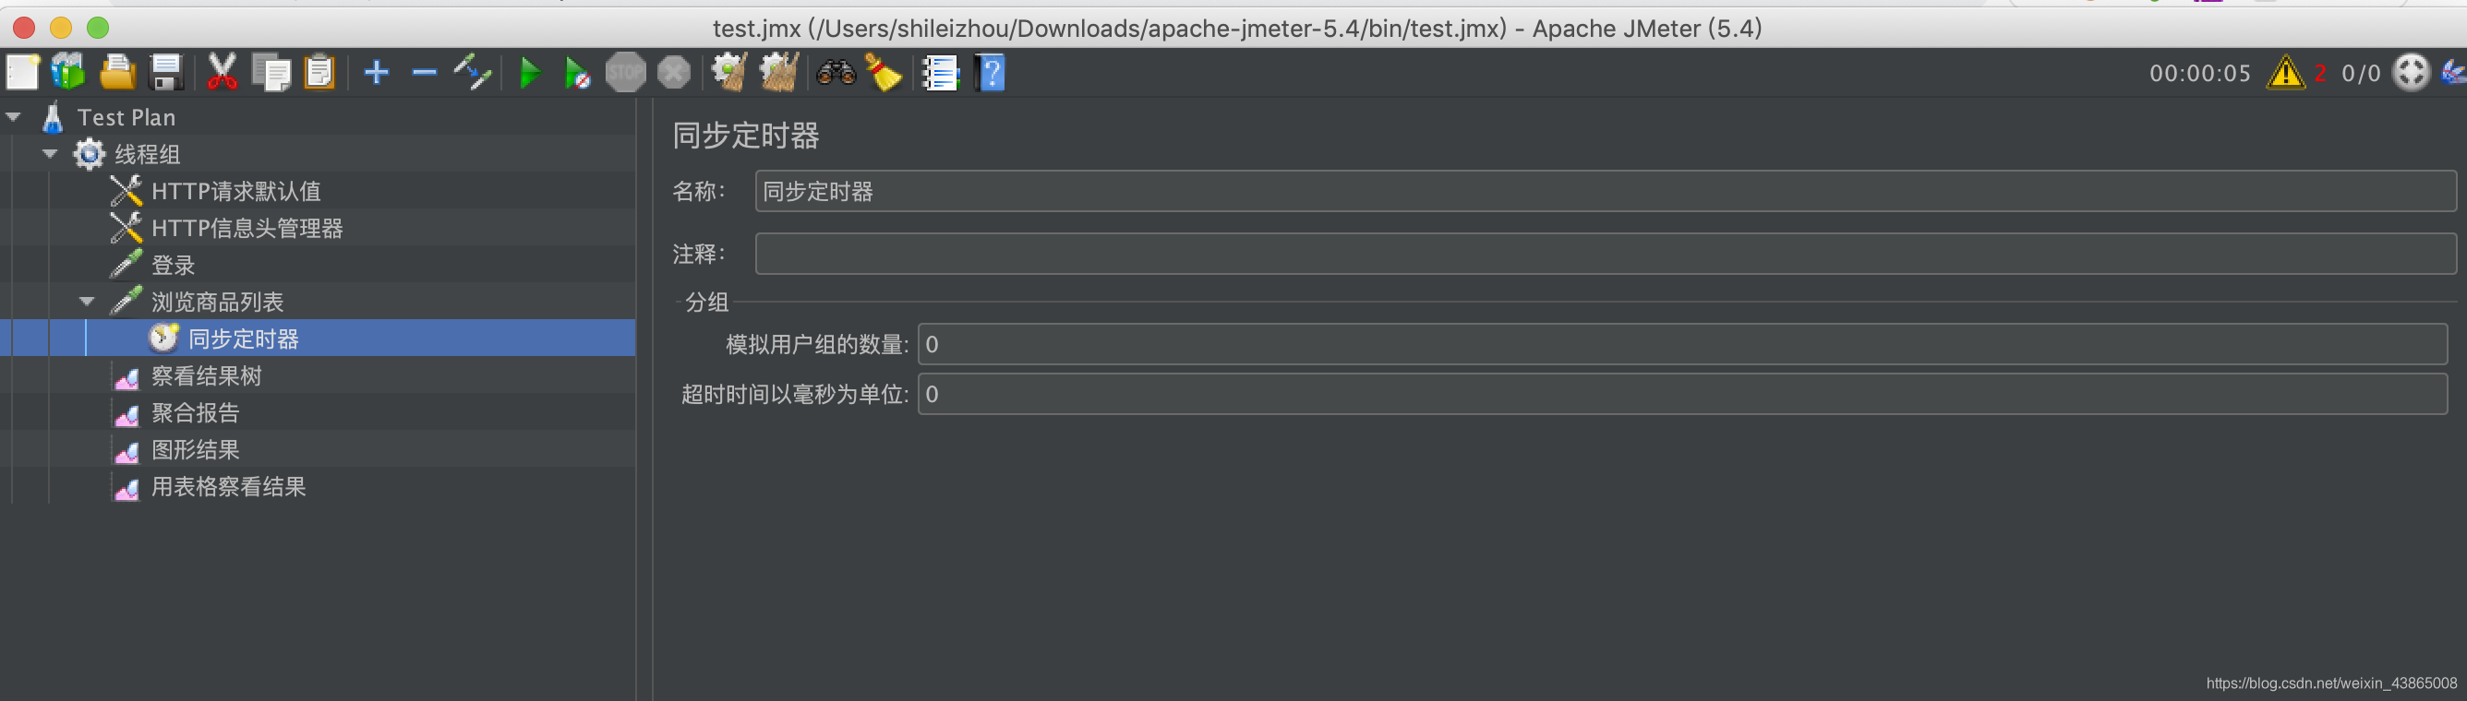
Task: Click the 超时时间以毫秒为单位 label
Action: 794,394
